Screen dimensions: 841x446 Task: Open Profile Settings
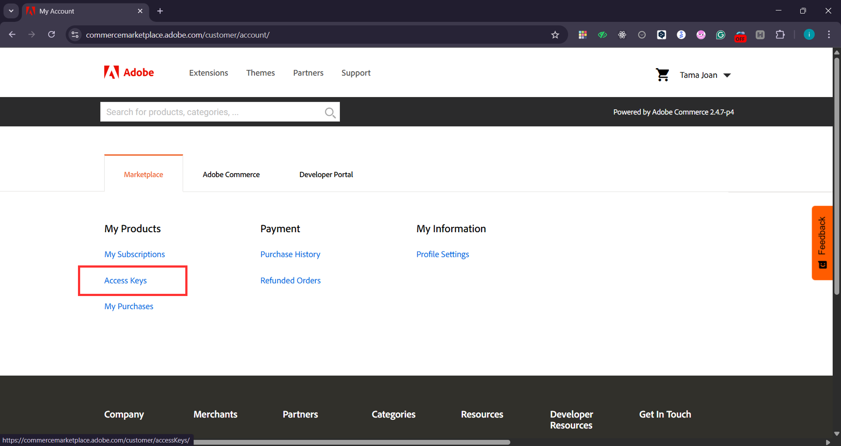point(442,254)
